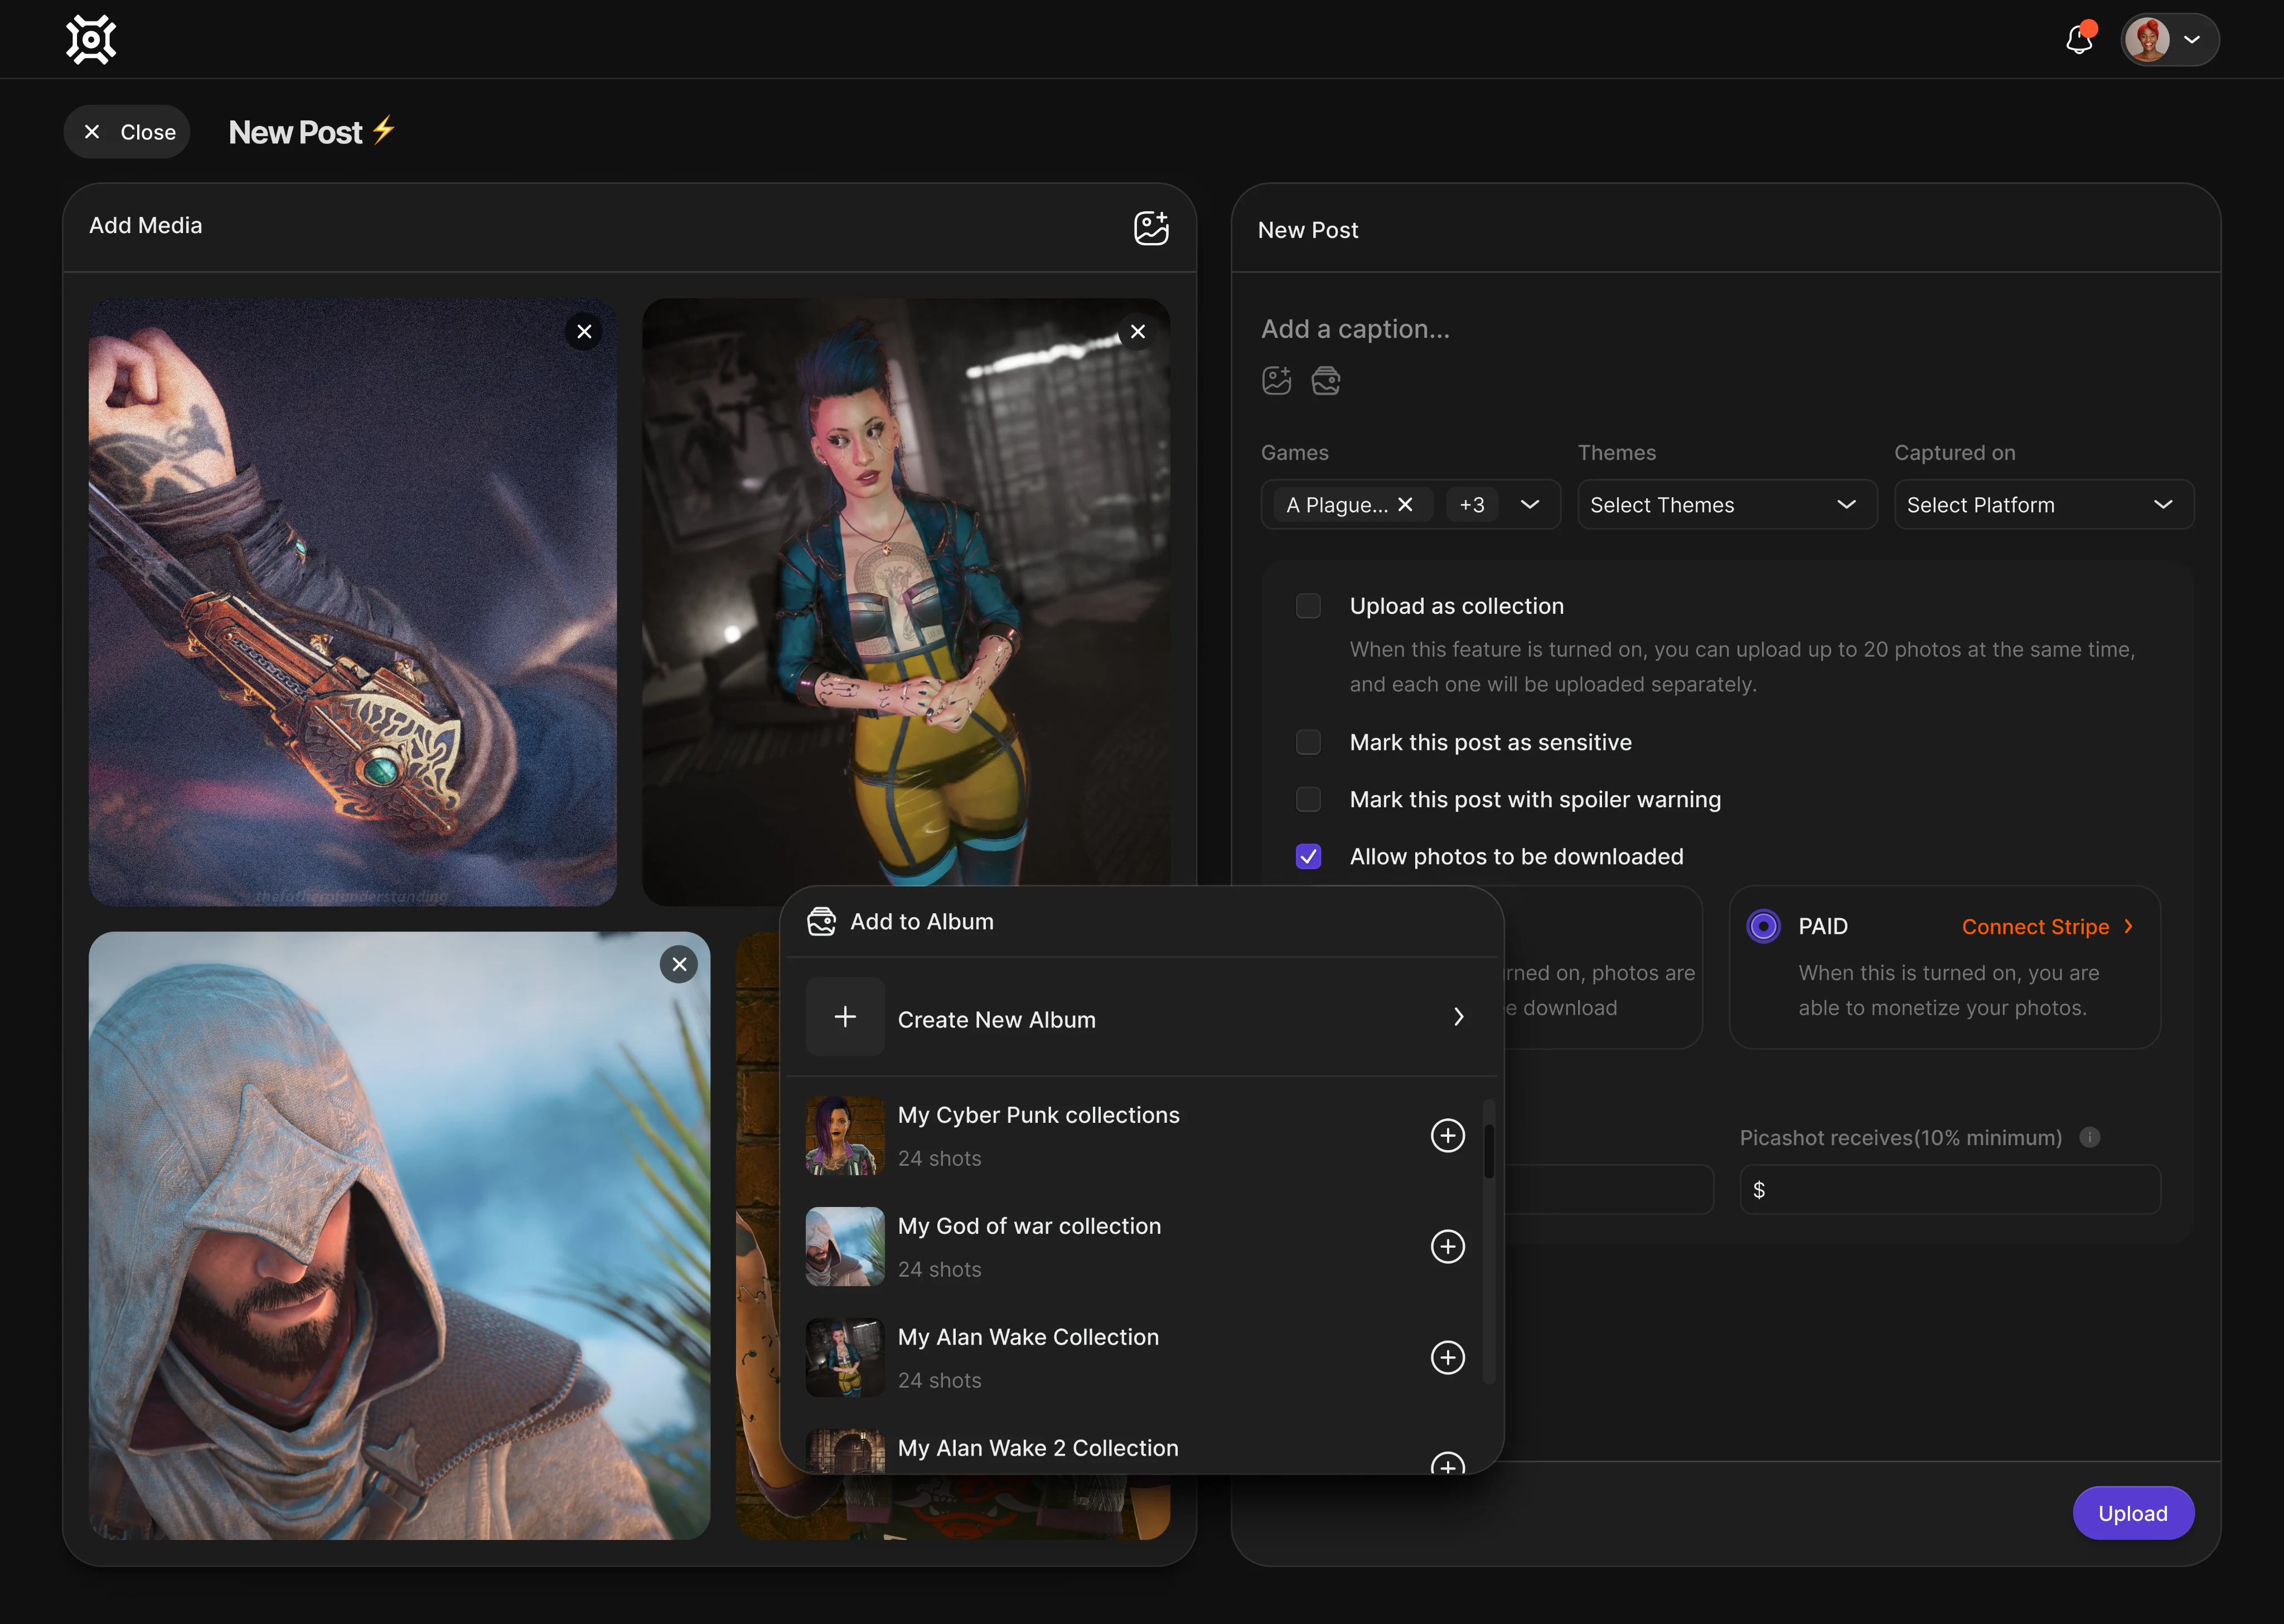Open the Select Platform dropdown

[x=2043, y=505]
